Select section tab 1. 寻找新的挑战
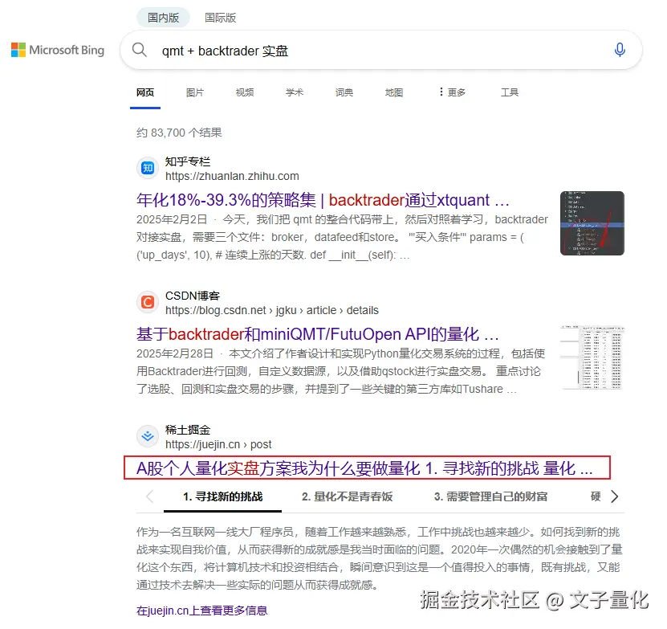Image resolution: width=667 pixels, height=629 pixels. coord(222,496)
